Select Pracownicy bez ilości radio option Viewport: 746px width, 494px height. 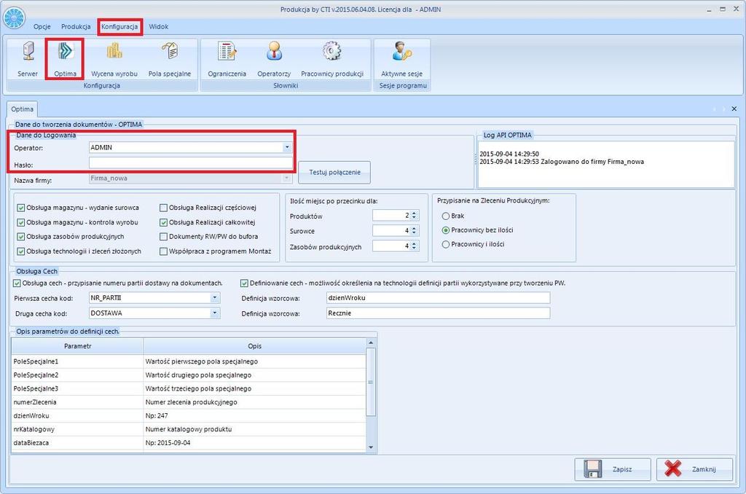point(446,230)
